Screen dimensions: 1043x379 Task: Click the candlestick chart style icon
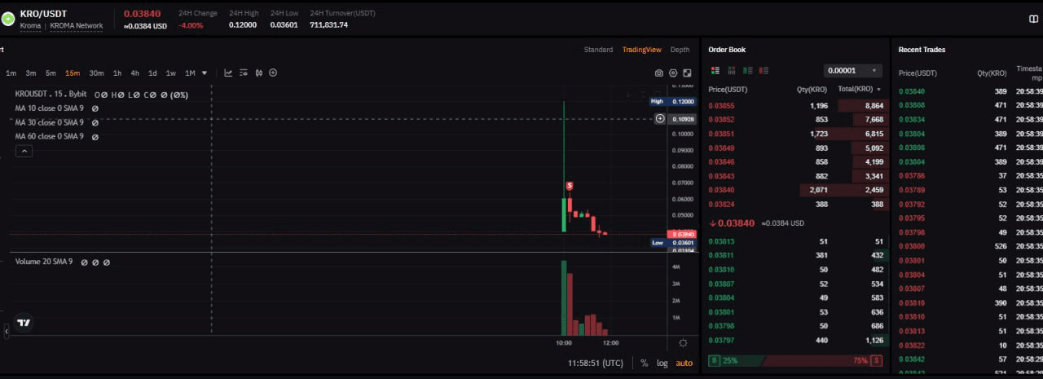[259, 73]
